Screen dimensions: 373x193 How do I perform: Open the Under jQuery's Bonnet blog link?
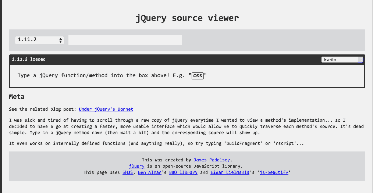coord(106,109)
